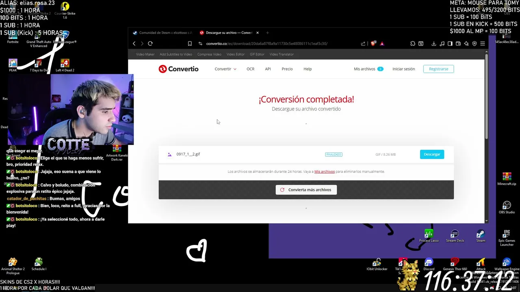Toggle the browser sidebar panel icon
Image resolution: width=520 pixels, height=292 pixels.
pos(450,43)
